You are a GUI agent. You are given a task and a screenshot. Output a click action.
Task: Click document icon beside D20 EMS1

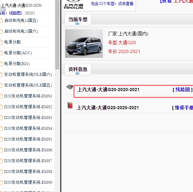coord(1,96)
